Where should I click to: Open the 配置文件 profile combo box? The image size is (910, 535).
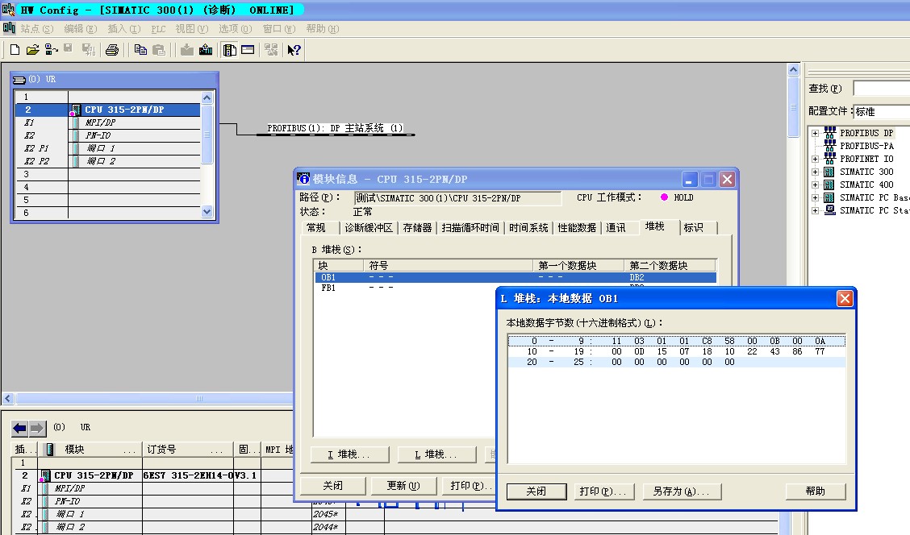pos(882,111)
